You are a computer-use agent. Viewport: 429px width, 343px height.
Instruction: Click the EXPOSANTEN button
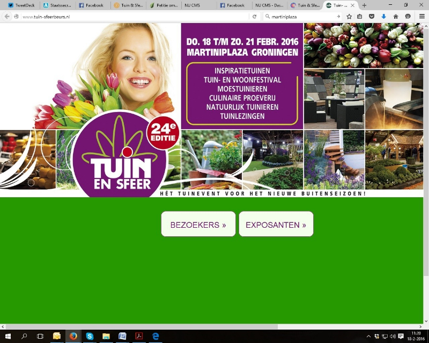276,225
